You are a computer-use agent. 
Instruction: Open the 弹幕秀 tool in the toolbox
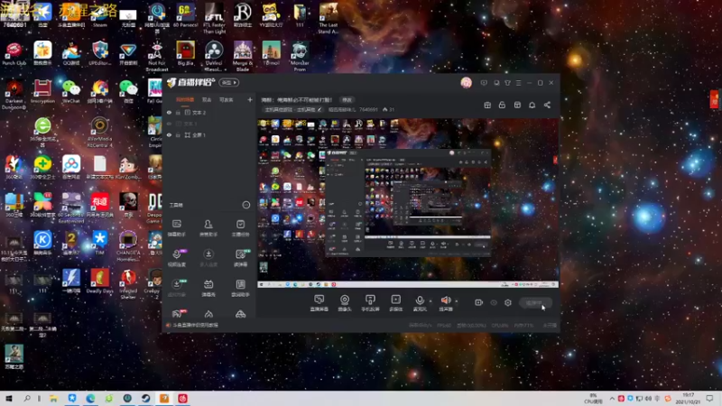[x=208, y=288]
